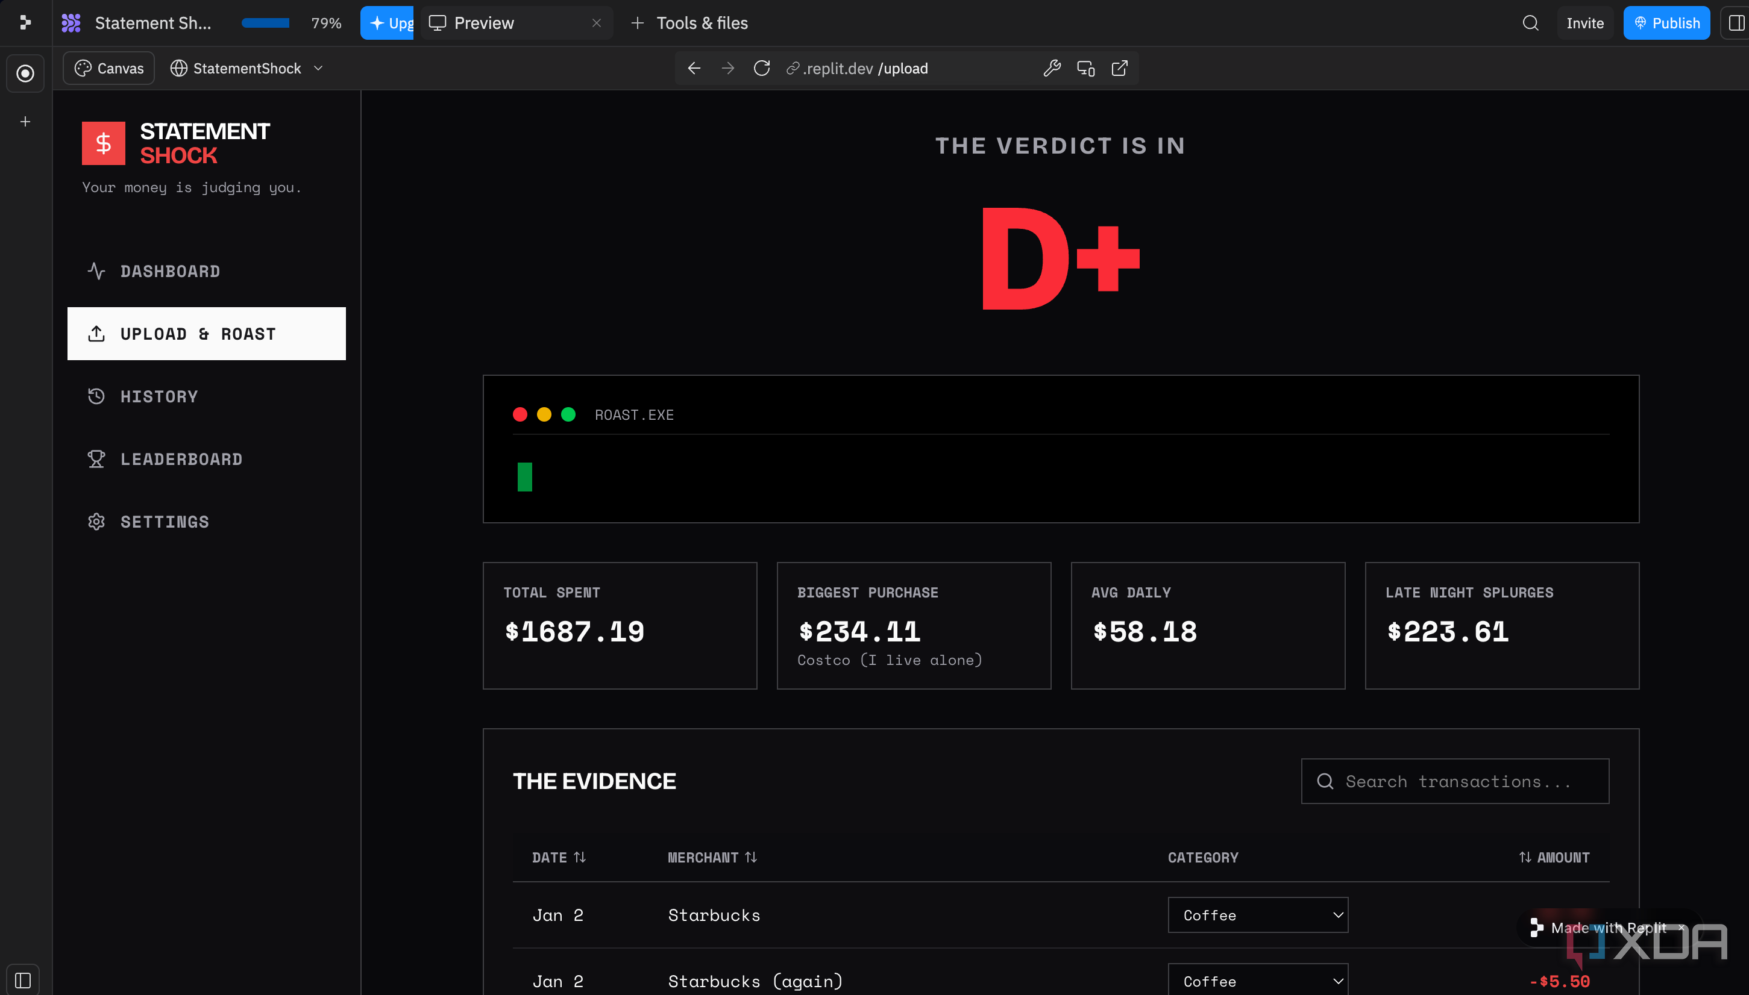Click the Search transactions field
1749x995 pixels.
1454,781
